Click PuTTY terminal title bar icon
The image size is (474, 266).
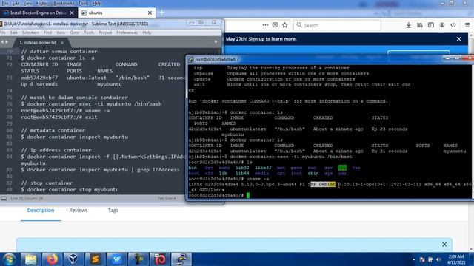click(191, 60)
